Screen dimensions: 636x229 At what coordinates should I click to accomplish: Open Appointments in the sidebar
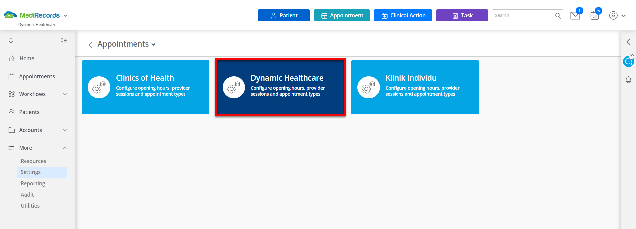coord(37,76)
